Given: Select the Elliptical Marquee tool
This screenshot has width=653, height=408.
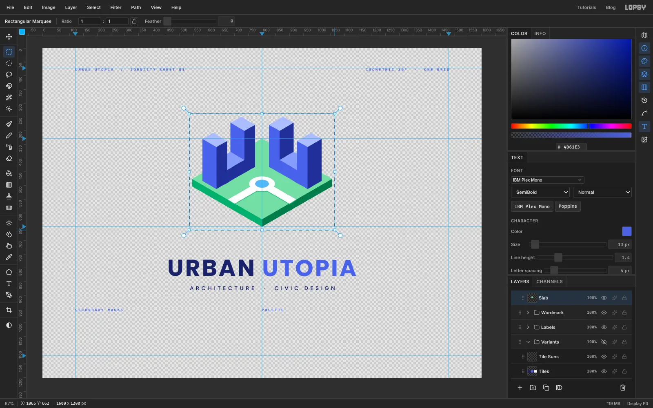Looking at the screenshot, I should point(9,63).
